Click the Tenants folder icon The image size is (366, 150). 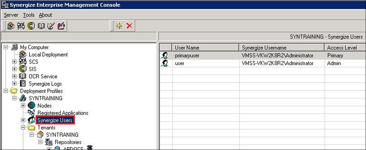pos(31,127)
